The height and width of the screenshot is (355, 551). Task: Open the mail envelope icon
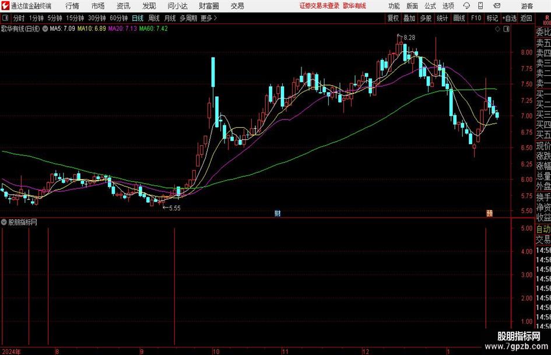coord(497,6)
